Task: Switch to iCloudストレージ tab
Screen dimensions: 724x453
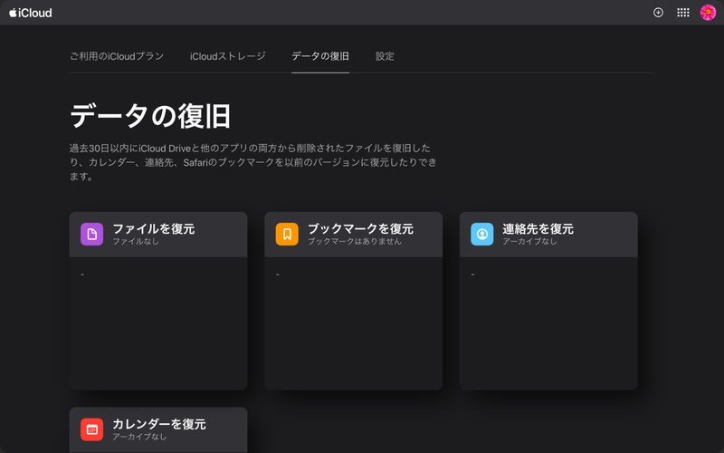Action: click(228, 56)
